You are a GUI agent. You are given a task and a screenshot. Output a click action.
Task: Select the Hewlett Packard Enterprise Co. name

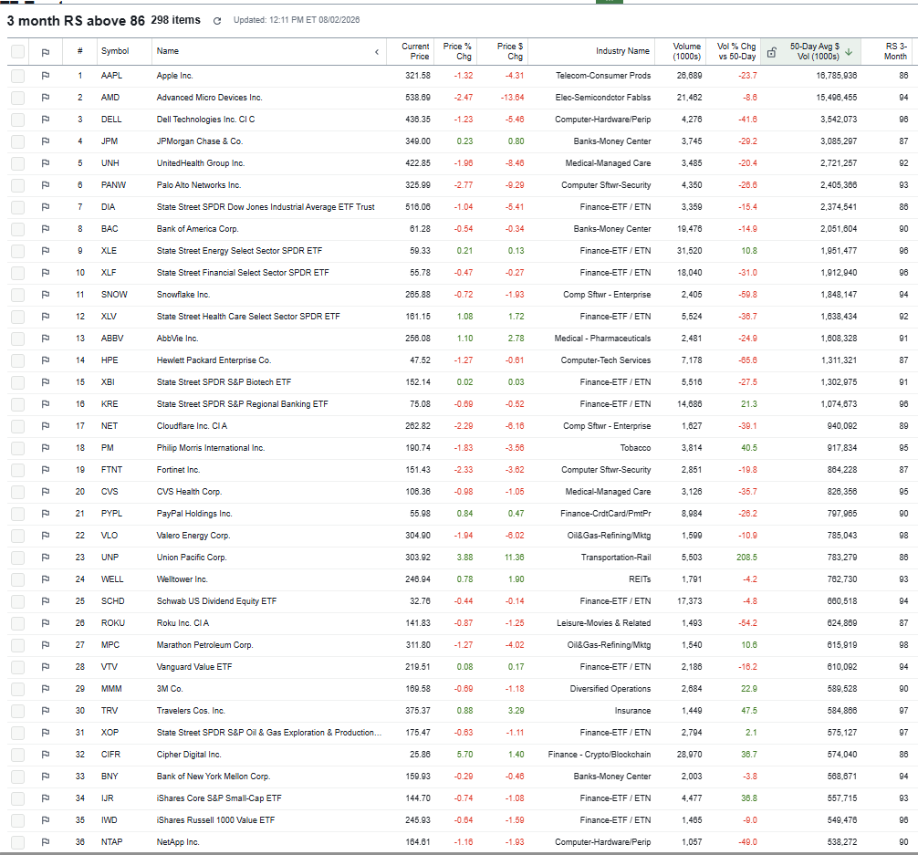coord(214,360)
